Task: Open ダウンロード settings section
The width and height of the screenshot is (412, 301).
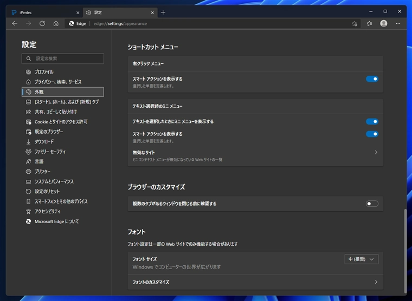Action: [63, 142]
